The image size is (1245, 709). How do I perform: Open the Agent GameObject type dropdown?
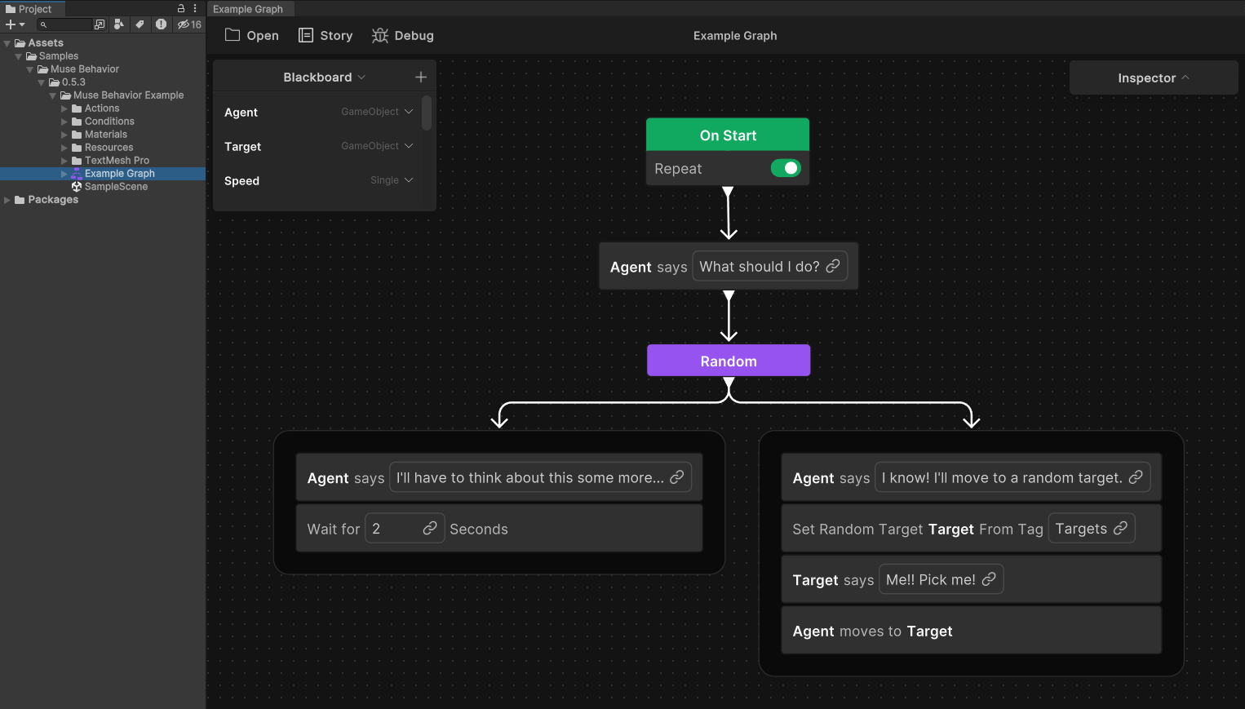tap(377, 112)
